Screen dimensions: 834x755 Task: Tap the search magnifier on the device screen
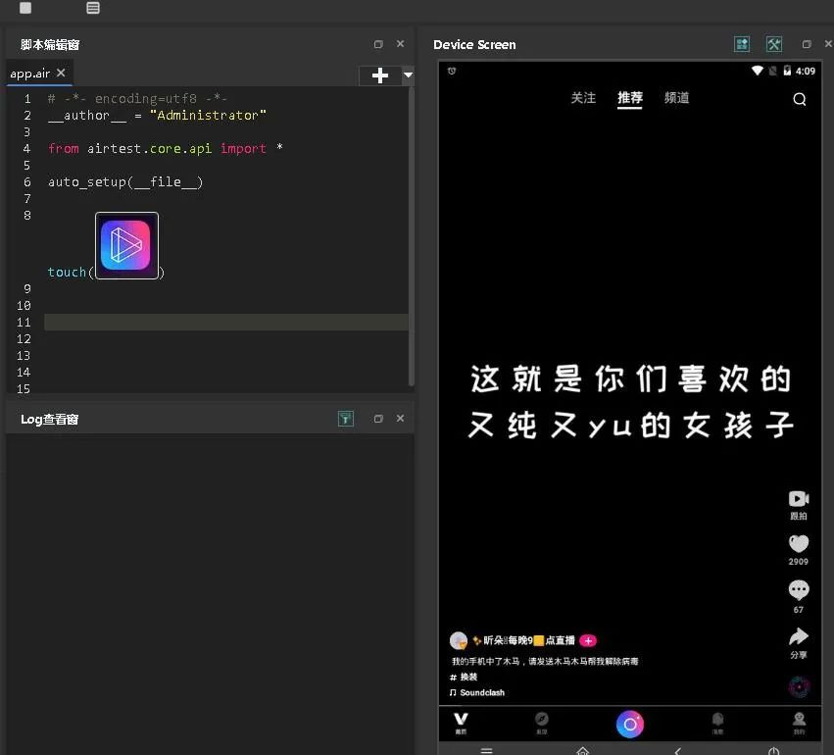[800, 99]
